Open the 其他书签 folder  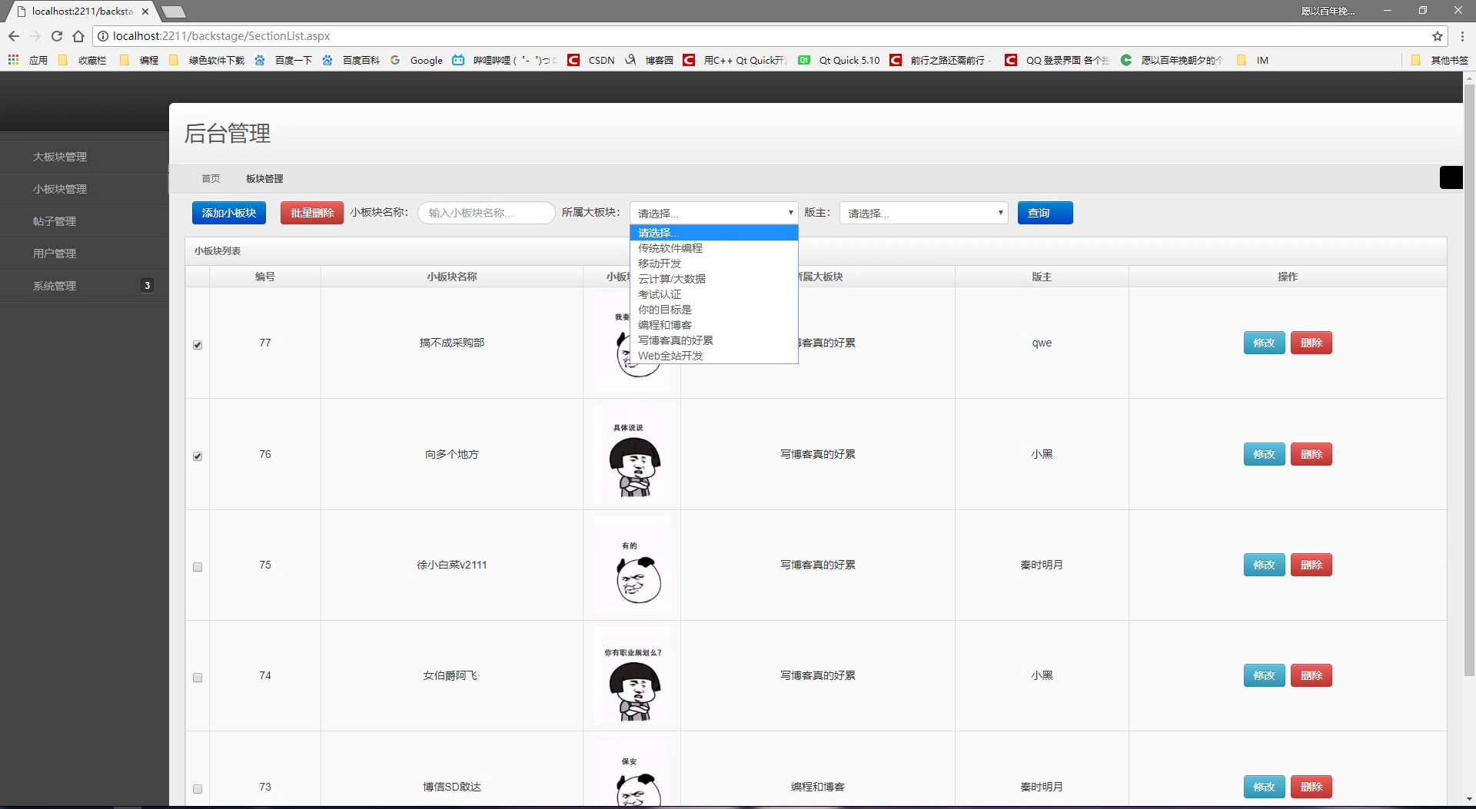click(x=1439, y=60)
